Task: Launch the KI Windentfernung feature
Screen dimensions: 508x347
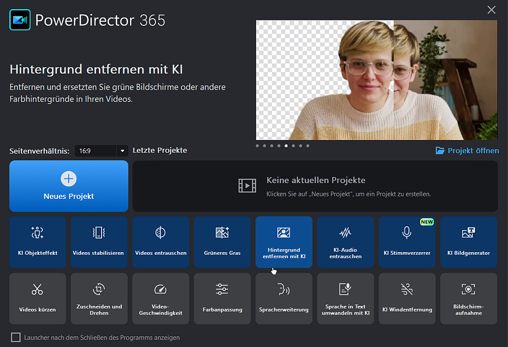Action: tap(407, 298)
